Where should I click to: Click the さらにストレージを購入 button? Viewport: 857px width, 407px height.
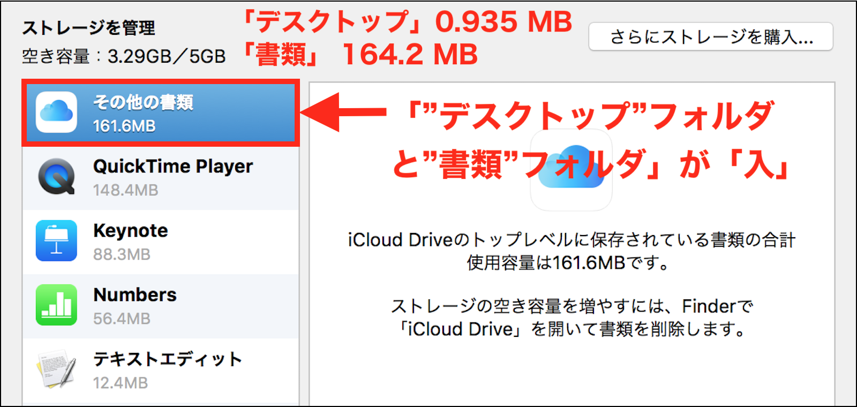[x=711, y=36]
